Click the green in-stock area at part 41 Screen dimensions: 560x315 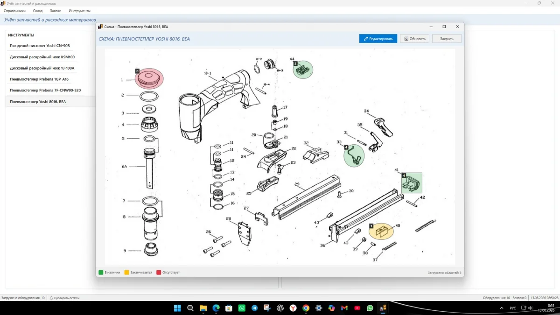coord(412,183)
